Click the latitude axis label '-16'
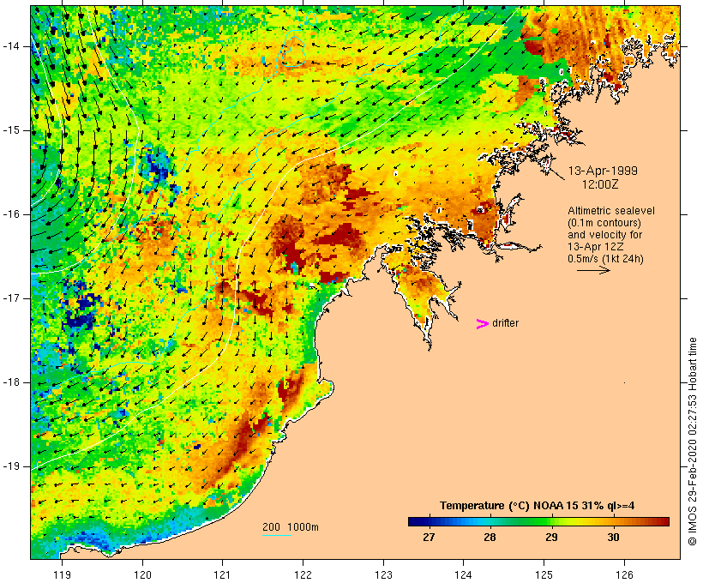703x583 pixels. (11, 214)
